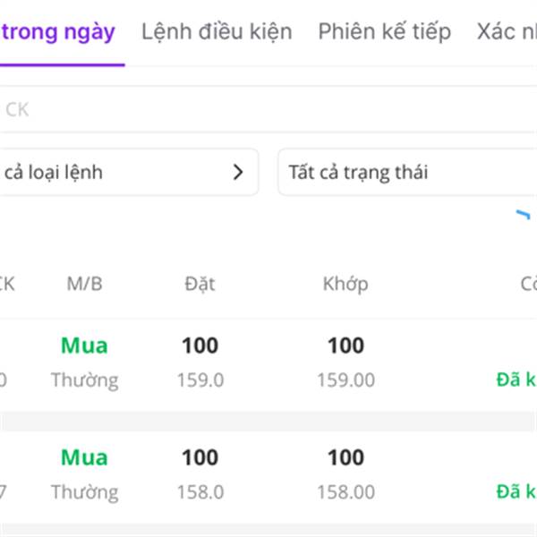Click the "Thường" label under the first Mua
The height and width of the screenshot is (537, 537).
click(x=84, y=380)
